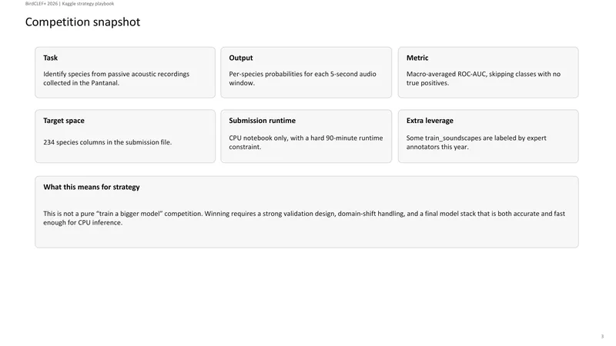Click the 90-minute runtime constraint text
This screenshot has height=346, width=616.
(x=306, y=142)
